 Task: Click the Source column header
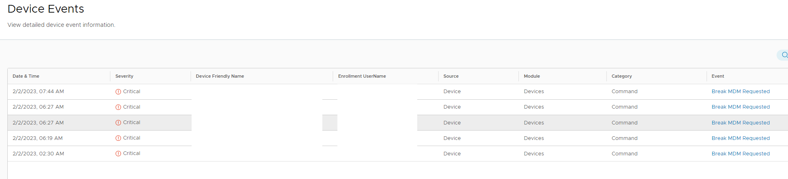click(451, 76)
